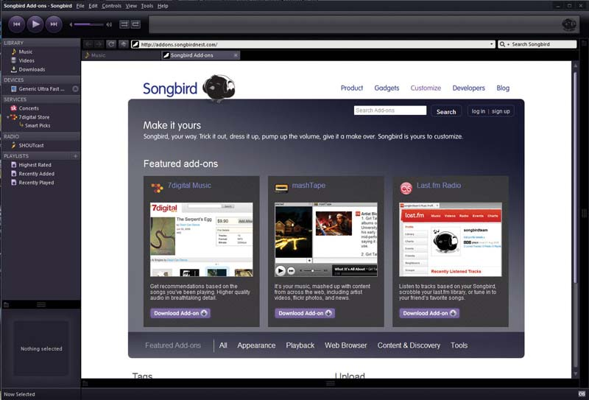Download the Last.fm Radio add-on
The height and width of the screenshot is (400, 589).
tap(429, 313)
